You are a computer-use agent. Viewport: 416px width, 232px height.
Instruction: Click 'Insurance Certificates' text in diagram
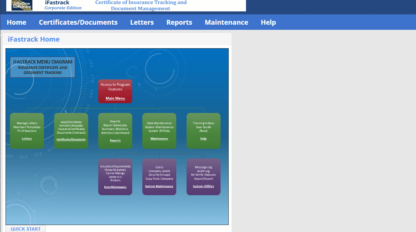point(71,129)
